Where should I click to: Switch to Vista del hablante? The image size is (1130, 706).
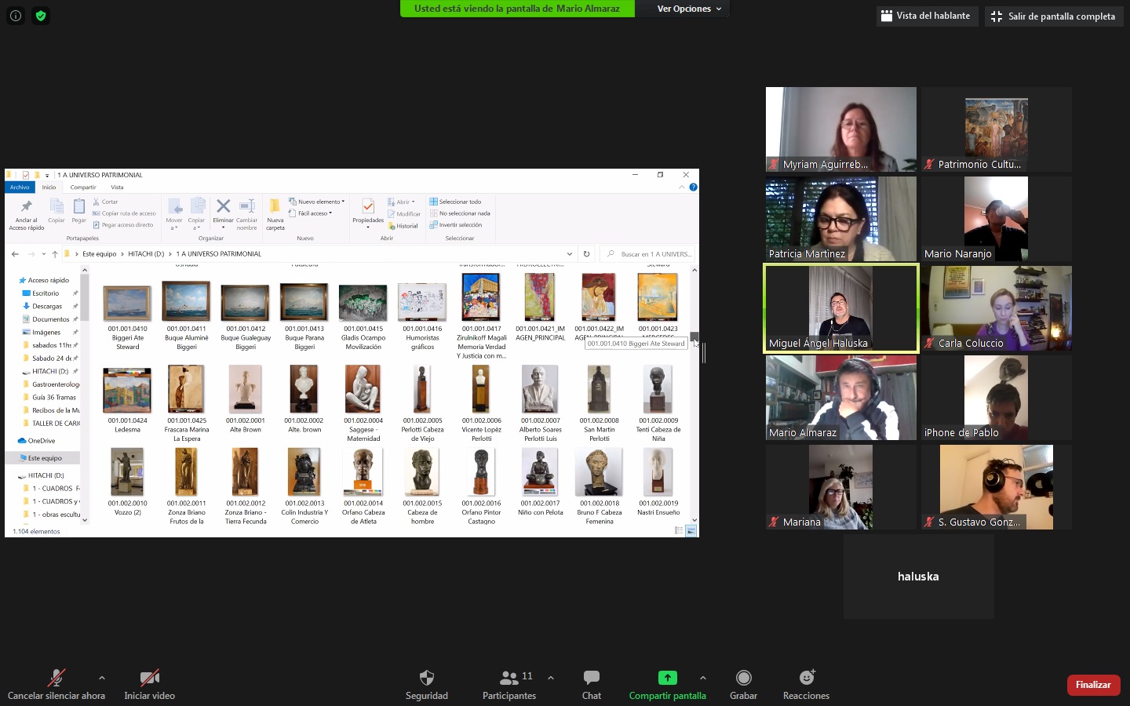925,16
